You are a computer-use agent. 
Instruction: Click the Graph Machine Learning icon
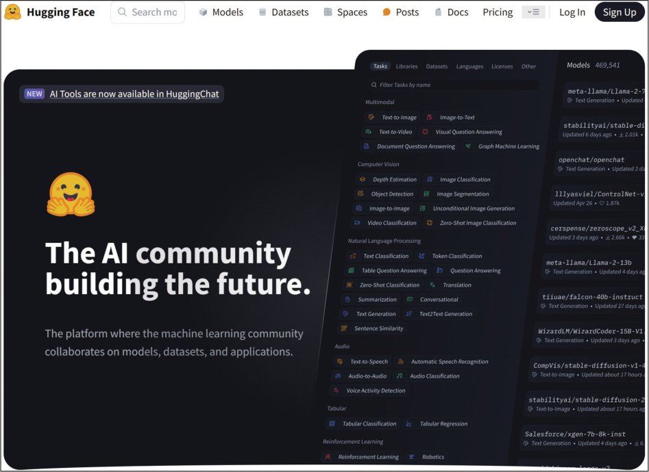click(x=468, y=146)
